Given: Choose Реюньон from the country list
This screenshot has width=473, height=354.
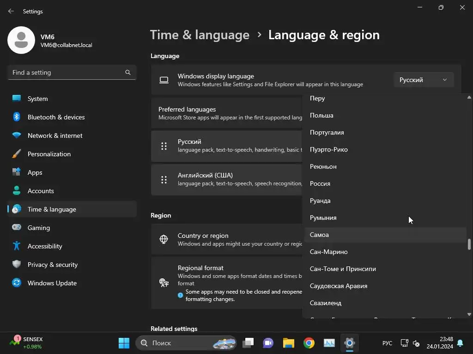Looking at the screenshot, I should click(385, 166).
